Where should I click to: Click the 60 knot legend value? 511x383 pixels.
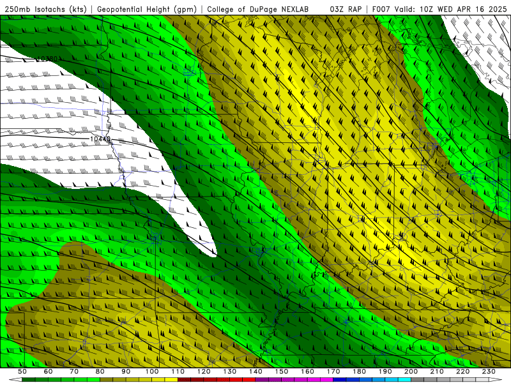coord(49,372)
